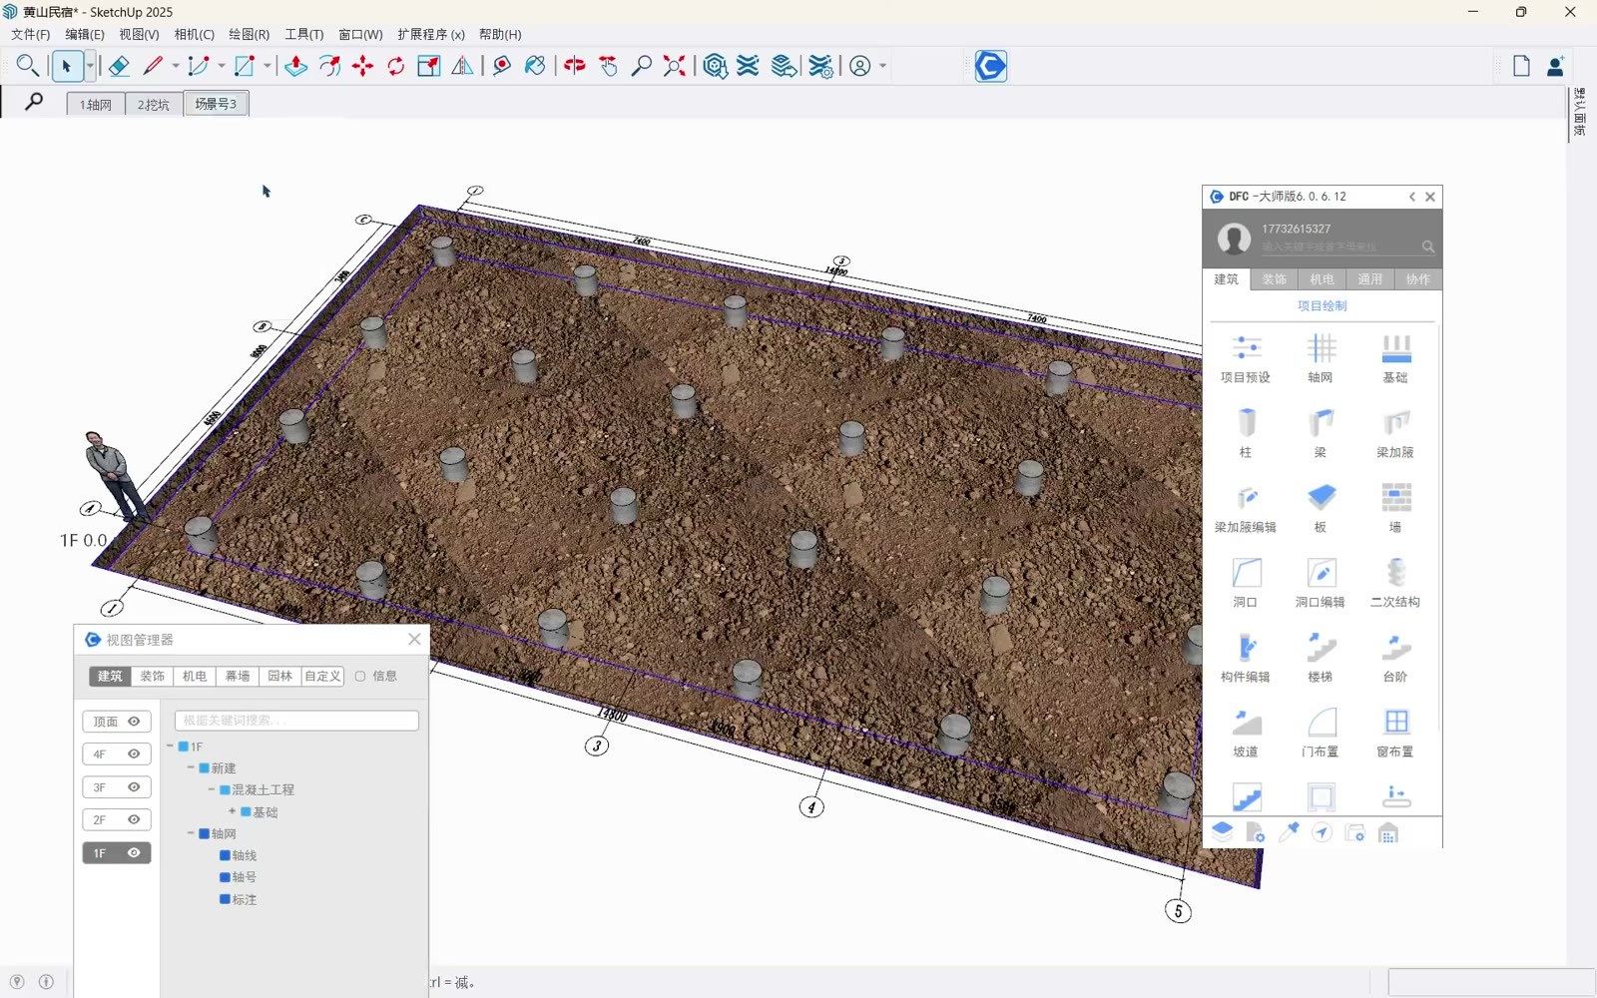1597x998 pixels.
Task: Select the Eraser tool in the toolbar
Action: pyautogui.click(x=119, y=66)
